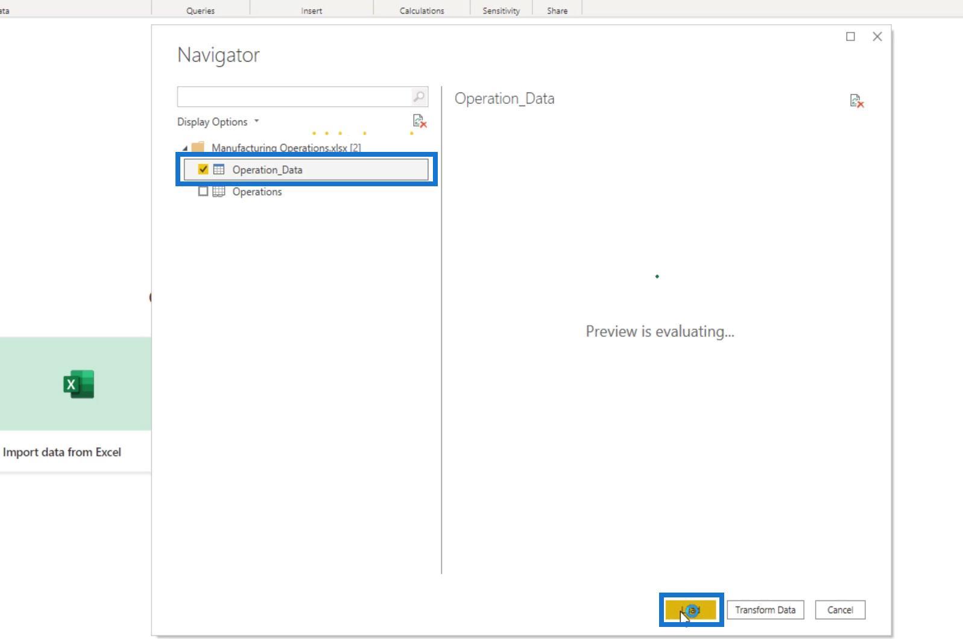Close the Navigator dialog window
Screen dimensions: 963x639
[x=877, y=37]
